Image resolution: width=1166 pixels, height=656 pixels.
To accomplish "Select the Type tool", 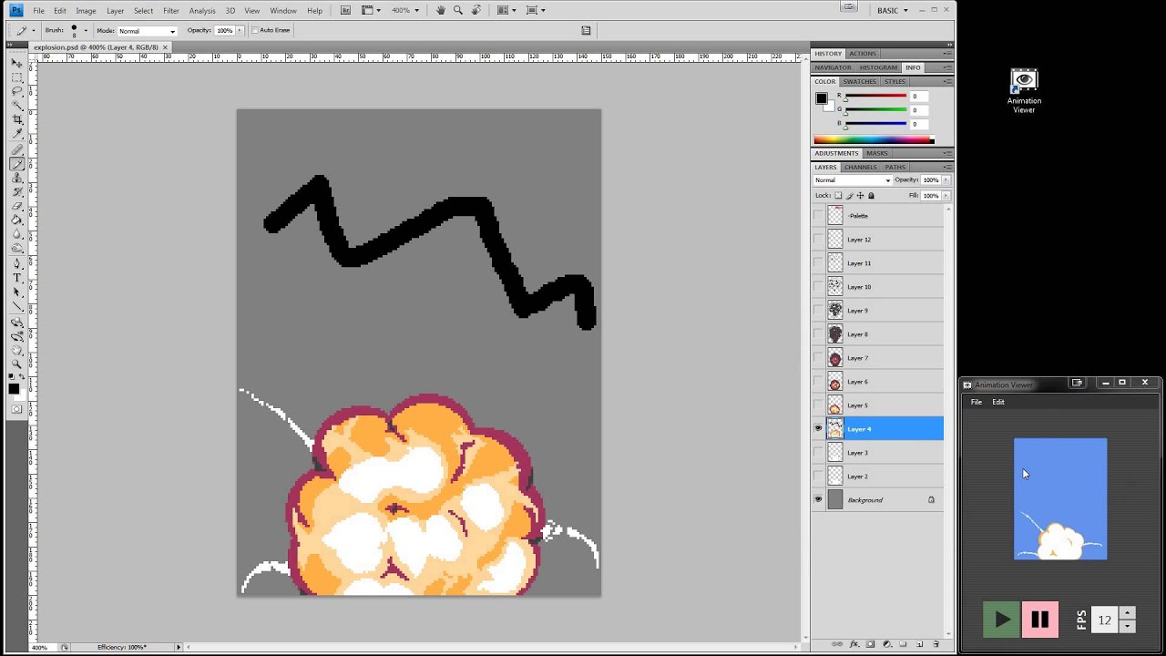I will tap(17, 278).
